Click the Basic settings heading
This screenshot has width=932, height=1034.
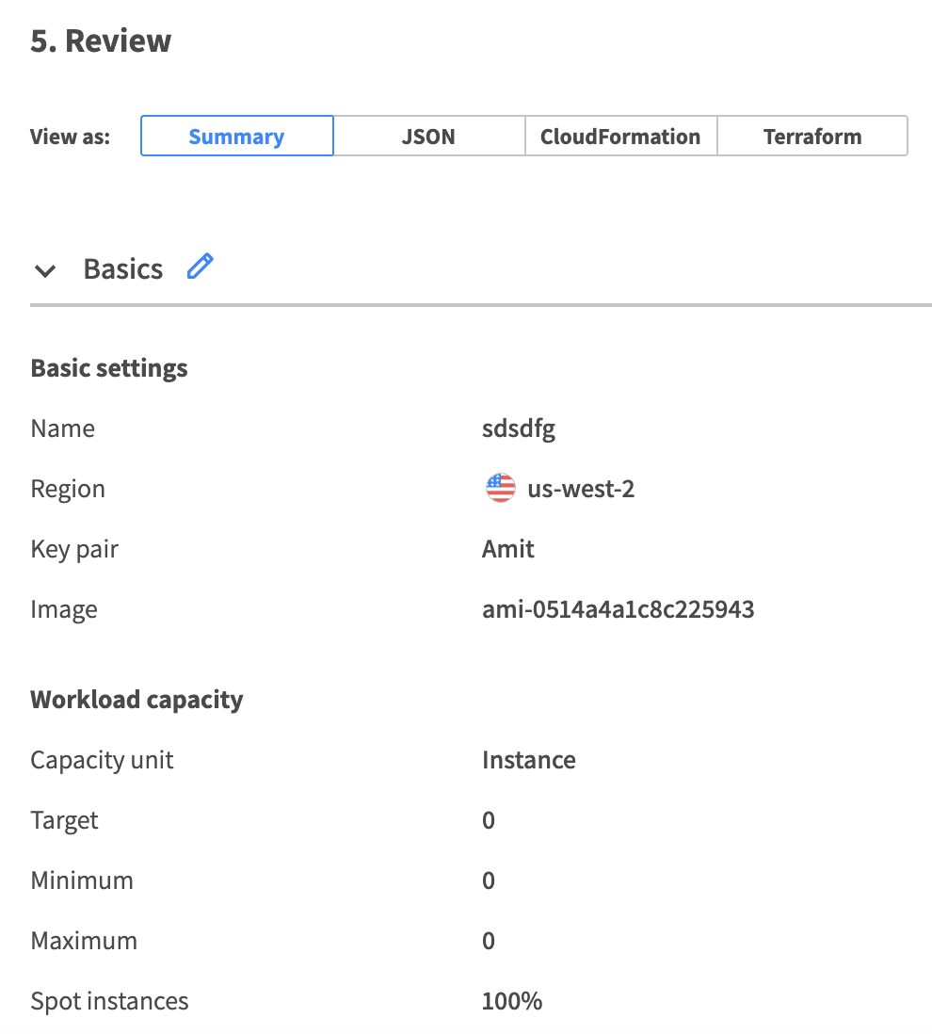[x=109, y=368]
